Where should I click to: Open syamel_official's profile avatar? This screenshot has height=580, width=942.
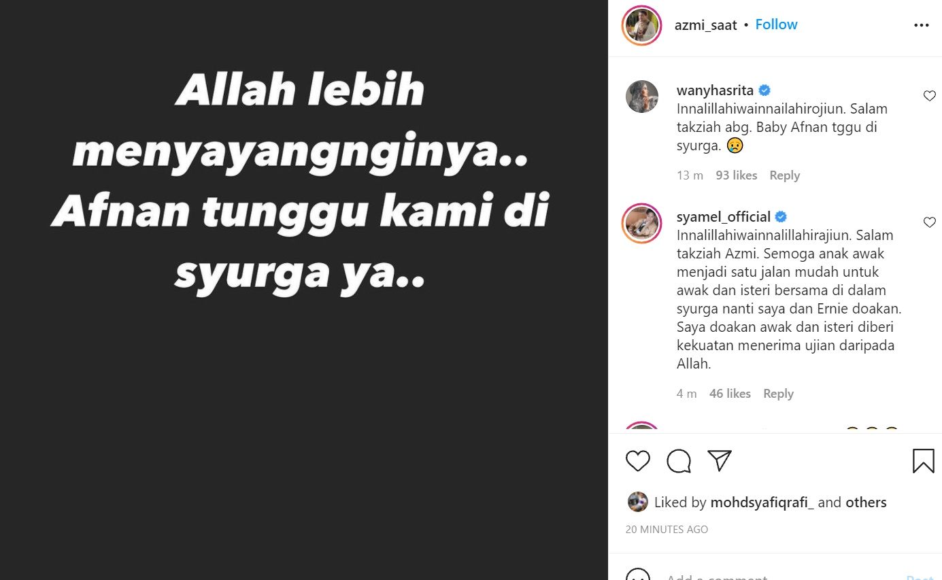[x=642, y=223]
